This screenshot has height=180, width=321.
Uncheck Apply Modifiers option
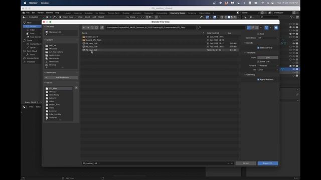[x=258, y=79]
